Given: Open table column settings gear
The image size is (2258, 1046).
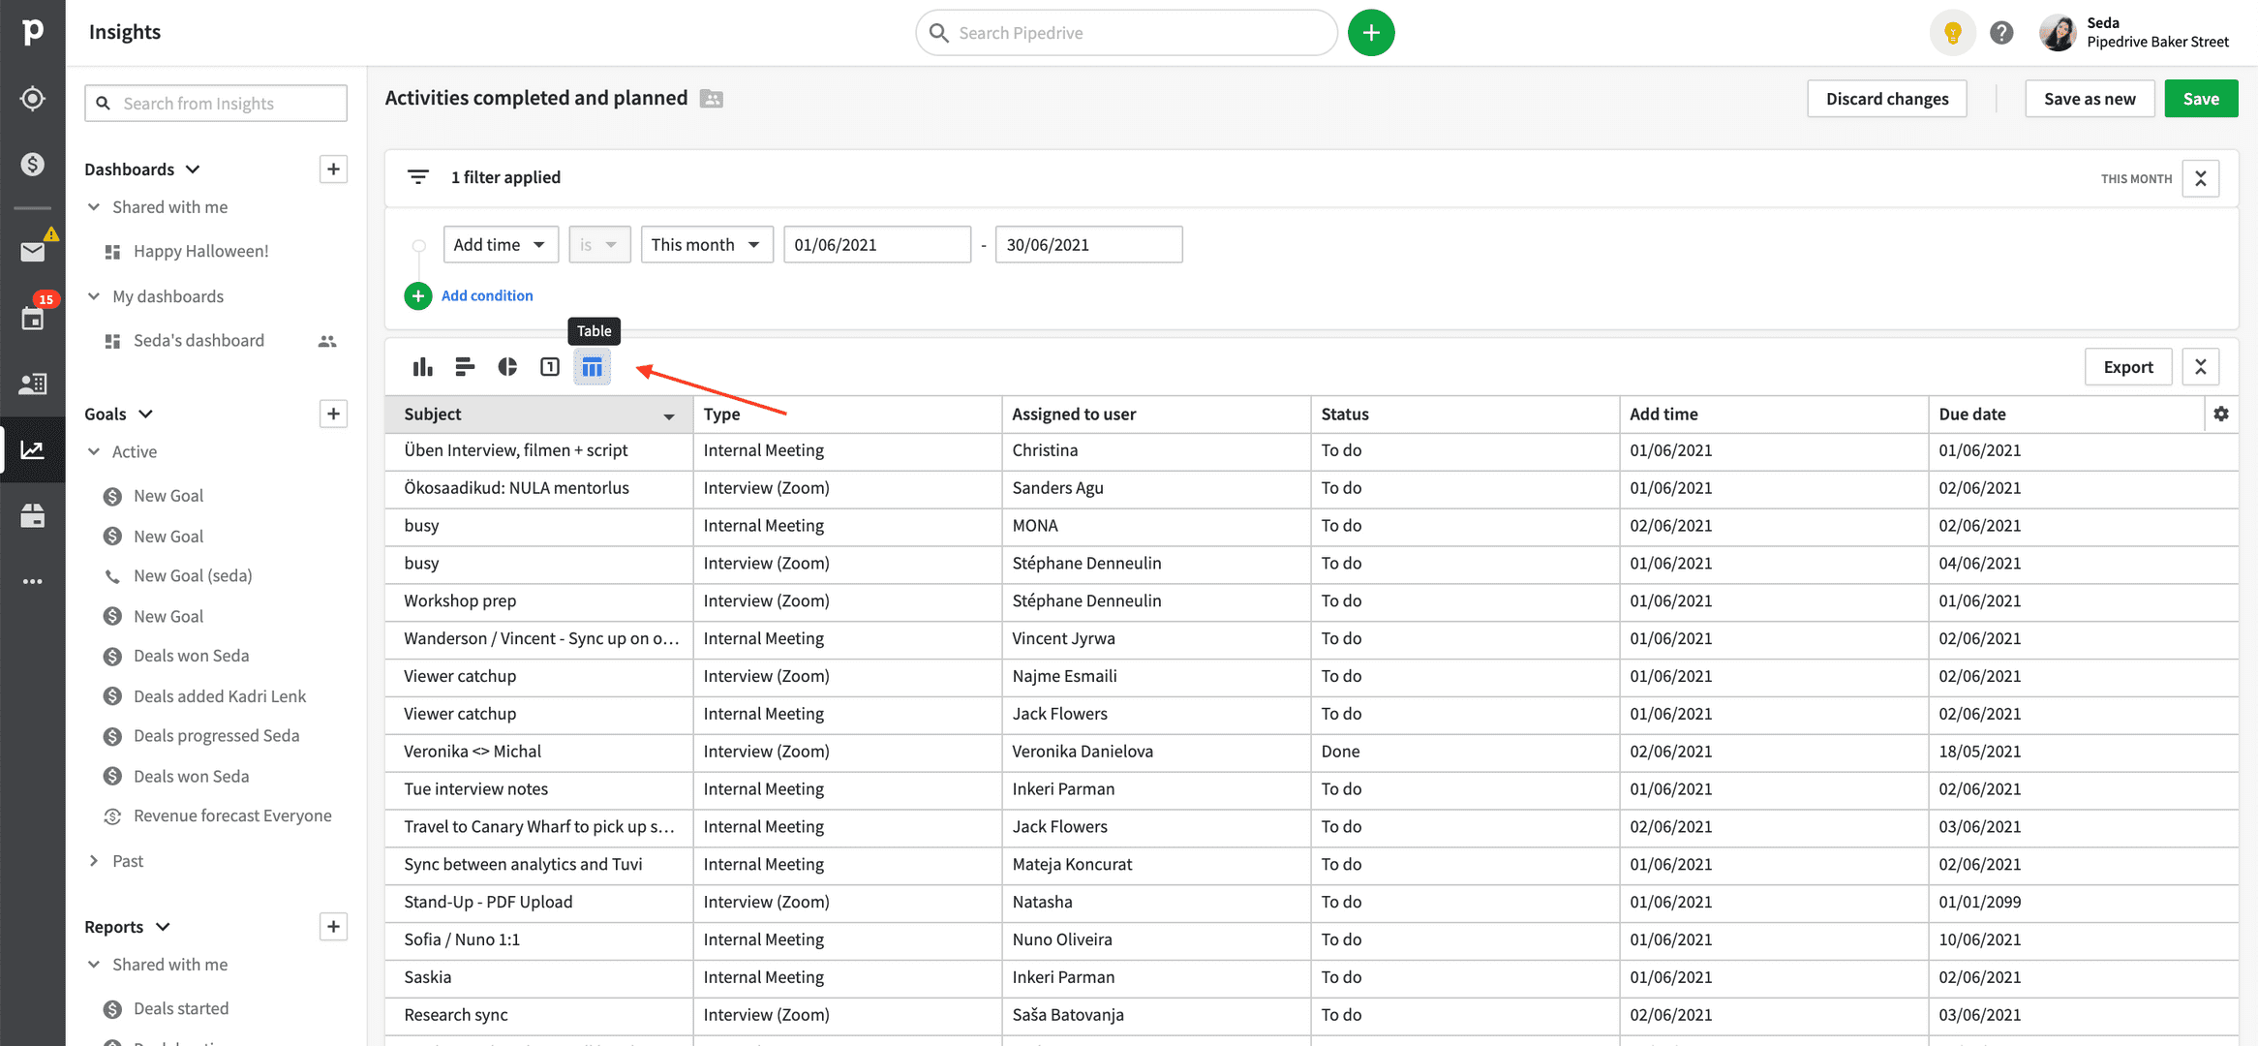Looking at the screenshot, I should click(2221, 414).
